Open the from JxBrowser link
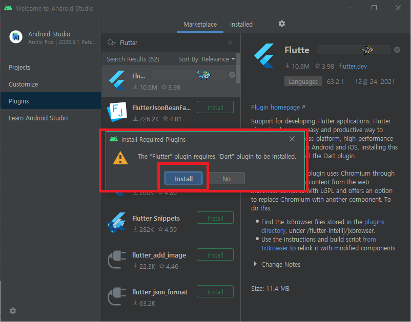 click(318, 244)
